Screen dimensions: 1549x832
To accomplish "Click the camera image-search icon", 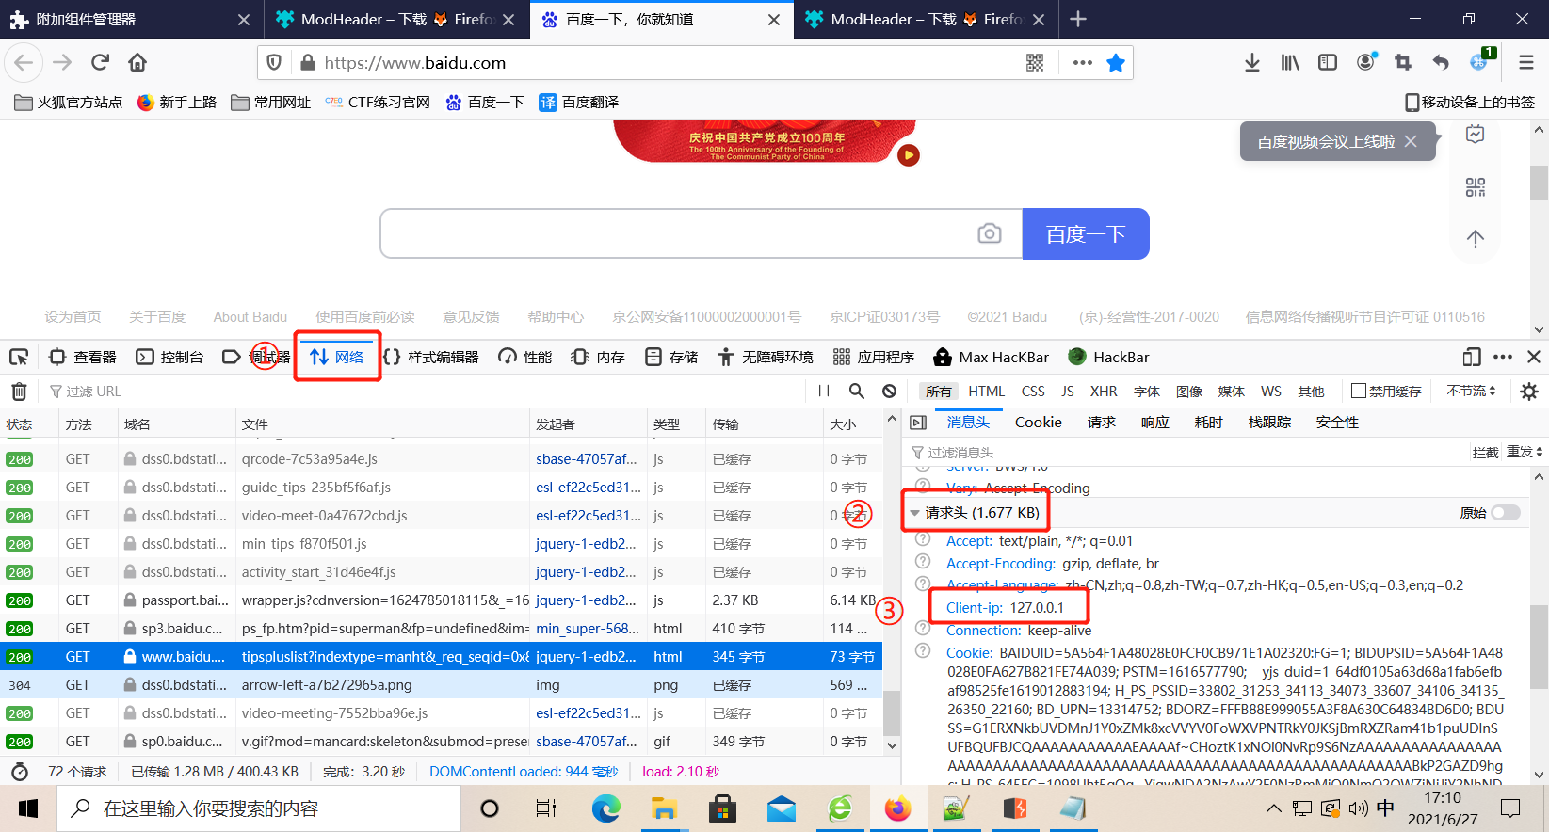I will tap(989, 233).
